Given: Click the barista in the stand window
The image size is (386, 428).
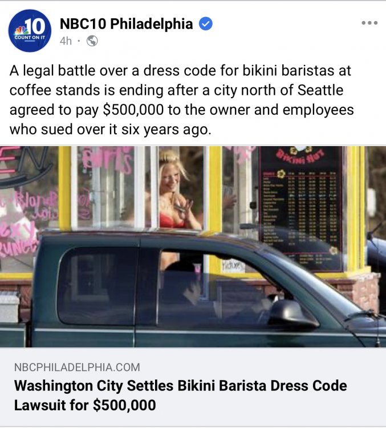Looking at the screenshot, I should coord(173,192).
